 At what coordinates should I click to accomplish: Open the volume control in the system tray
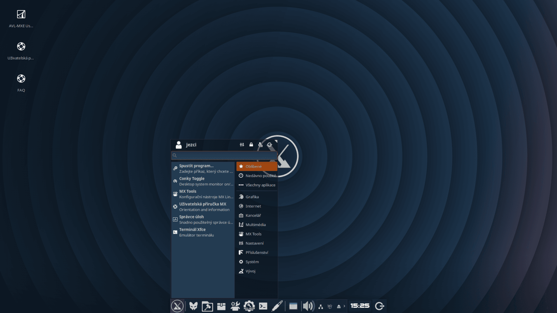[x=307, y=306]
